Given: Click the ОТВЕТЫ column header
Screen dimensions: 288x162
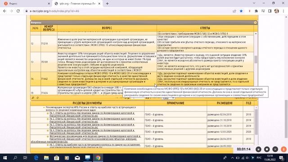Looking at the screenshot, I should 205,28.
